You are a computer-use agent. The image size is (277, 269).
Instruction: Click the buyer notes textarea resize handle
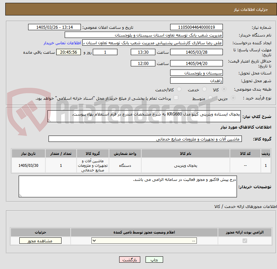tap(20, 195)
